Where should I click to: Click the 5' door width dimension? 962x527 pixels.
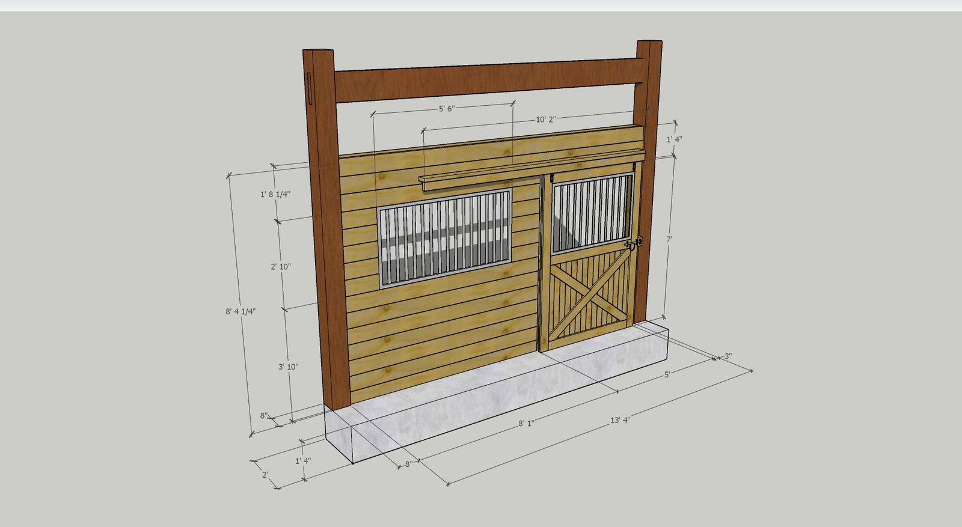point(667,374)
